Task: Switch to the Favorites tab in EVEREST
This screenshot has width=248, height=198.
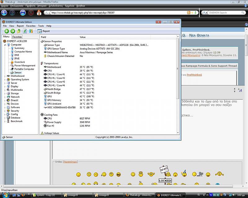Action: (17, 37)
